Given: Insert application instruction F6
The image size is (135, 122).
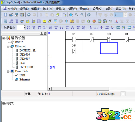Looking at the screenshot, I should (56, 28).
